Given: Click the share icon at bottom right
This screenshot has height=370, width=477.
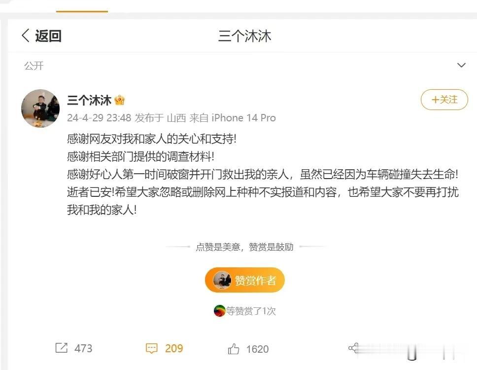Looking at the screenshot, I should click(x=353, y=348).
